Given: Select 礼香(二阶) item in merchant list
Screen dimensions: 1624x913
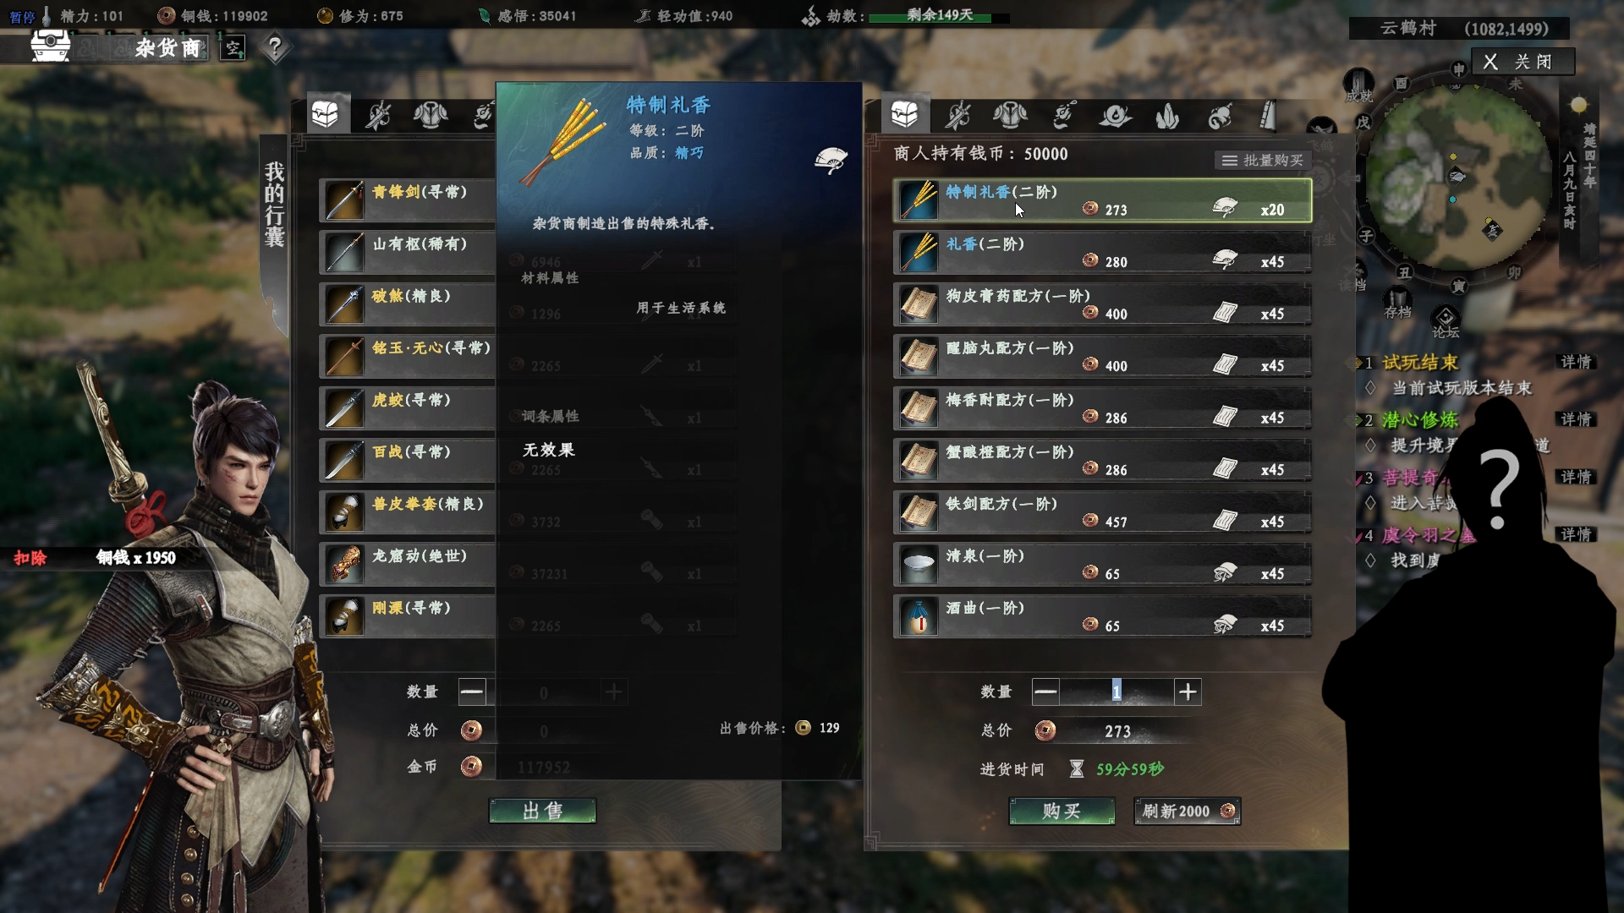Looking at the screenshot, I should pos(1102,253).
